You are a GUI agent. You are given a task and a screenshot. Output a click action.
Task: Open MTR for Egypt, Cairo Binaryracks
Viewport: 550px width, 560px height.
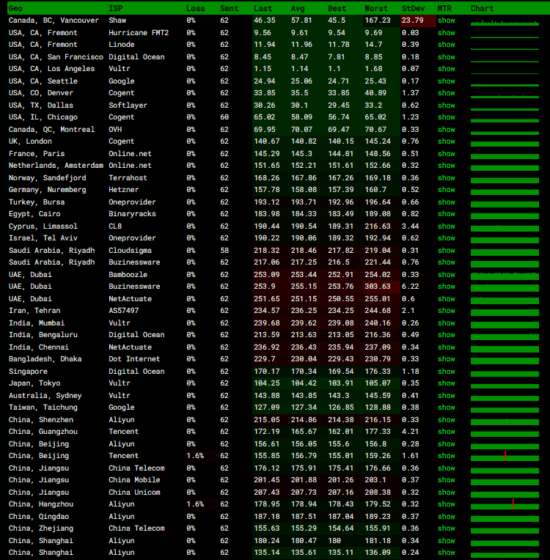(x=447, y=214)
